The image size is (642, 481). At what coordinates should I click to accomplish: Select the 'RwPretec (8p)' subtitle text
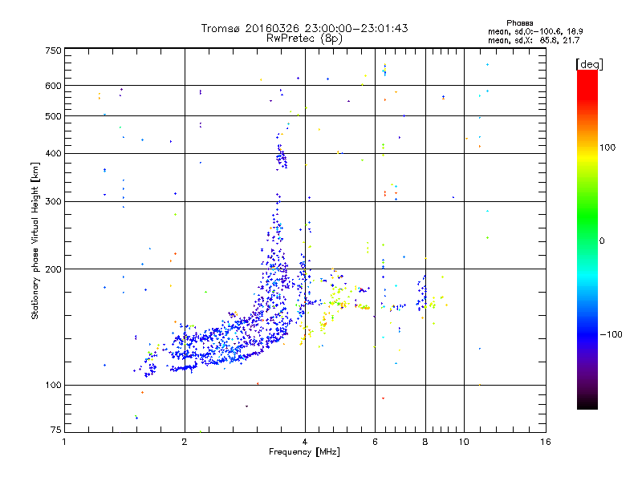click(304, 38)
